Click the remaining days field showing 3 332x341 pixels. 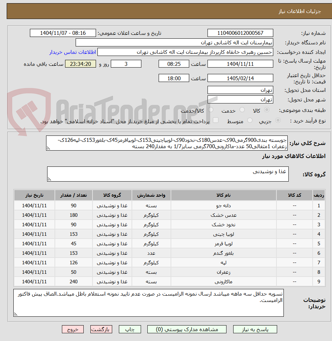coord(126,64)
